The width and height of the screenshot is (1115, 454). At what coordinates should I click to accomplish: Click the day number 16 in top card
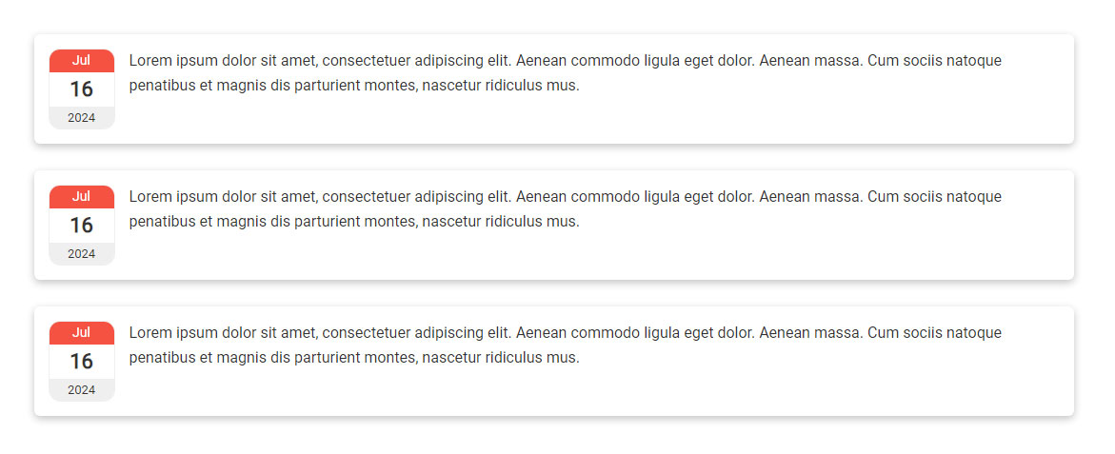(x=82, y=89)
